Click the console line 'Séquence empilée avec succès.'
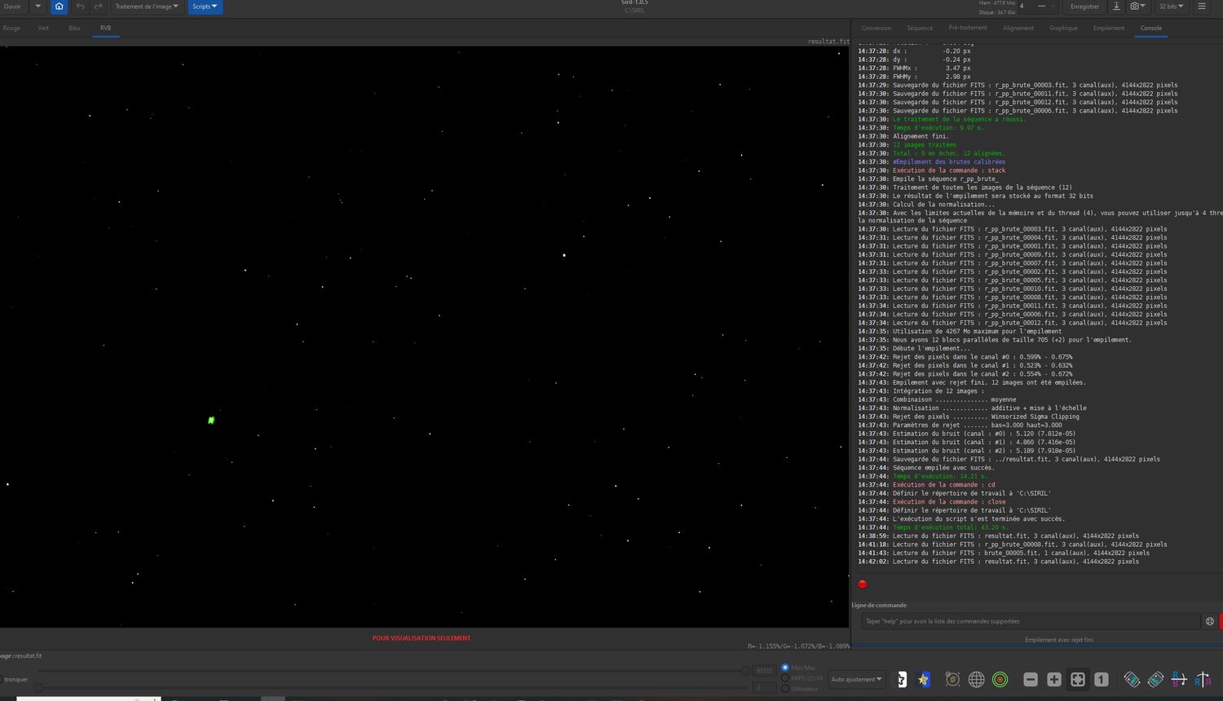 coord(943,468)
